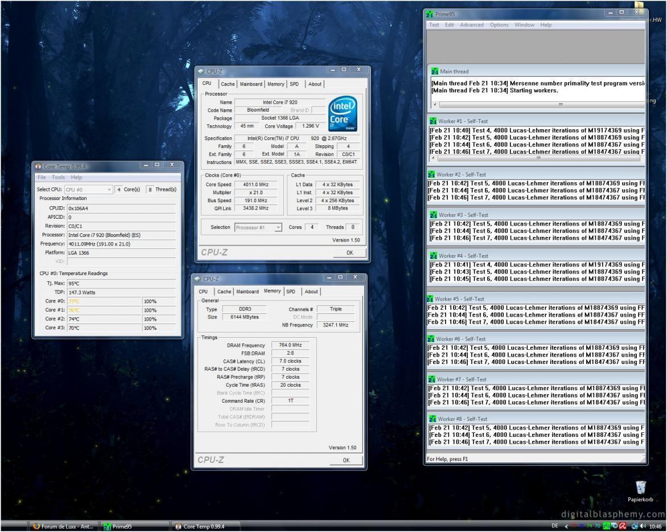667x532 pixels.
Task: Click the DRAM Frequency value 764.0 MHz
Action: [291, 345]
